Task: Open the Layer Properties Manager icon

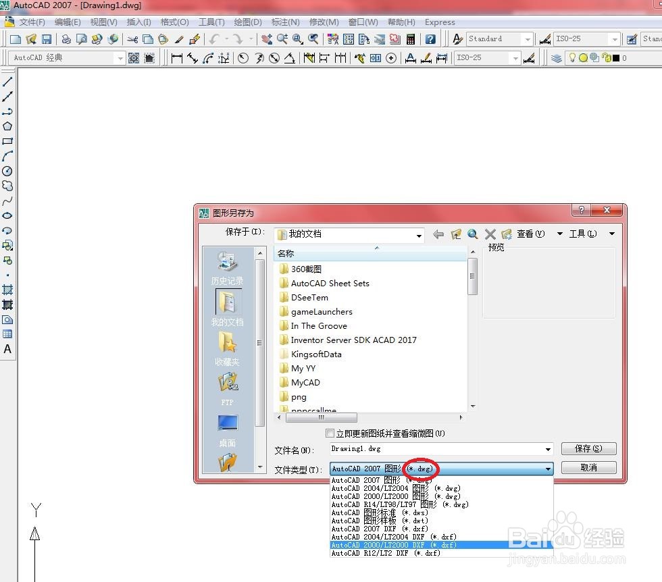Action: (557, 58)
